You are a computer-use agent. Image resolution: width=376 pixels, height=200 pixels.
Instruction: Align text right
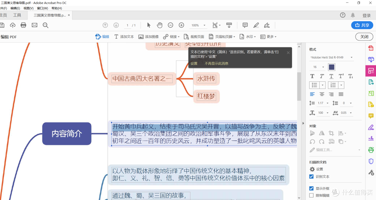click(331, 94)
